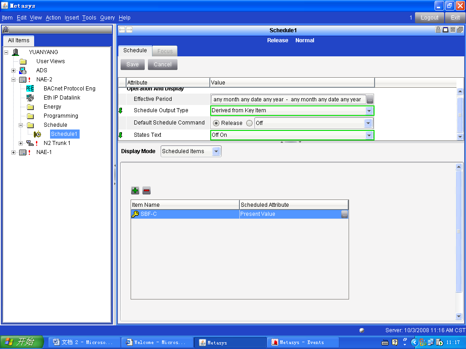
Task: Open the States Text dropdown
Action: point(369,135)
